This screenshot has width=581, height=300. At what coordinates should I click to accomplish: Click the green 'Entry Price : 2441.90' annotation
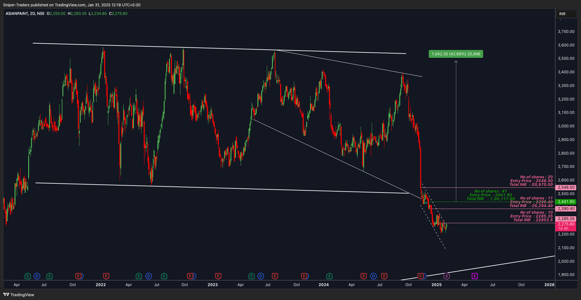tap(491, 195)
